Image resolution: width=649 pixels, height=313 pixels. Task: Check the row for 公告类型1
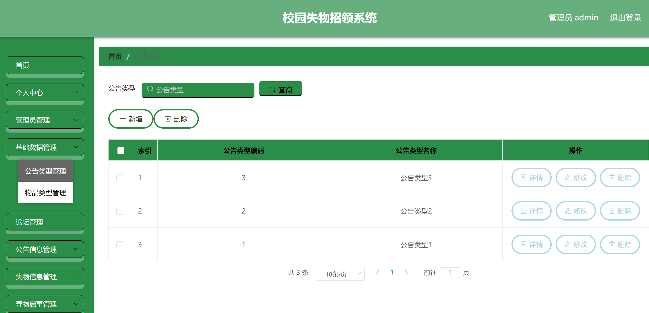[x=120, y=245]
